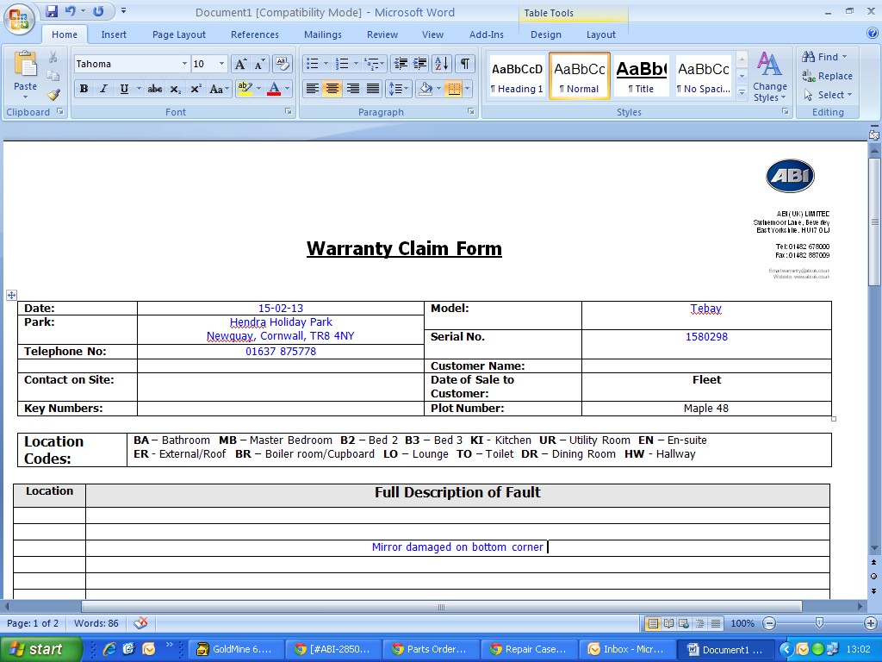Toggle Show/Hide paragraph marks
Image resolution: width=882 pixels, height=662 pixels.
click(x=464, y=64)
